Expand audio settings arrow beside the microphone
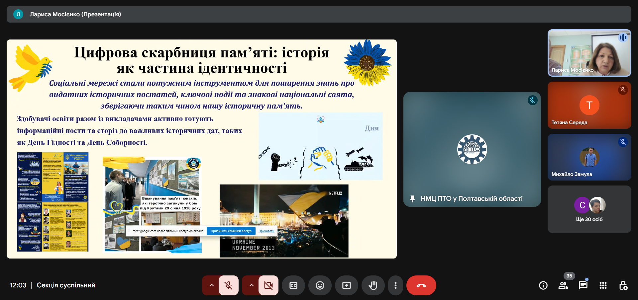 [x=211, y=285]
